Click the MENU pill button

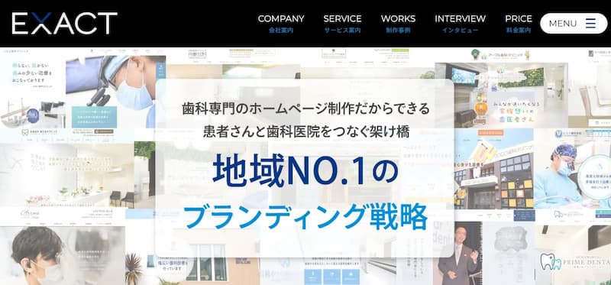point(574,24)
